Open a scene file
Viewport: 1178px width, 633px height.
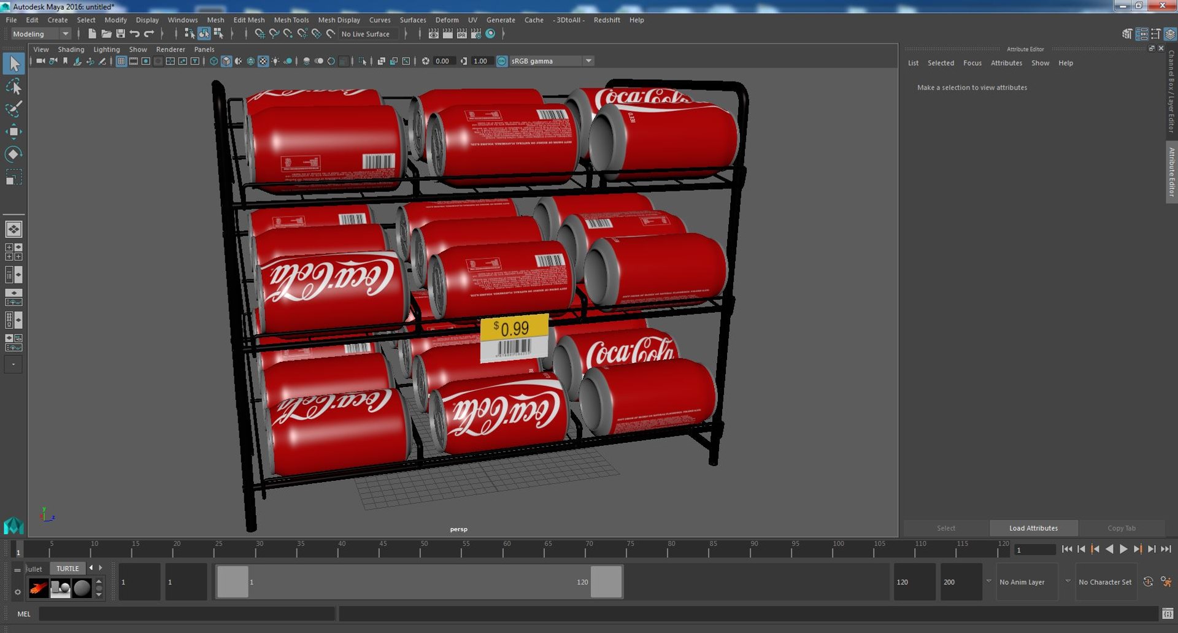coord(106,34)
